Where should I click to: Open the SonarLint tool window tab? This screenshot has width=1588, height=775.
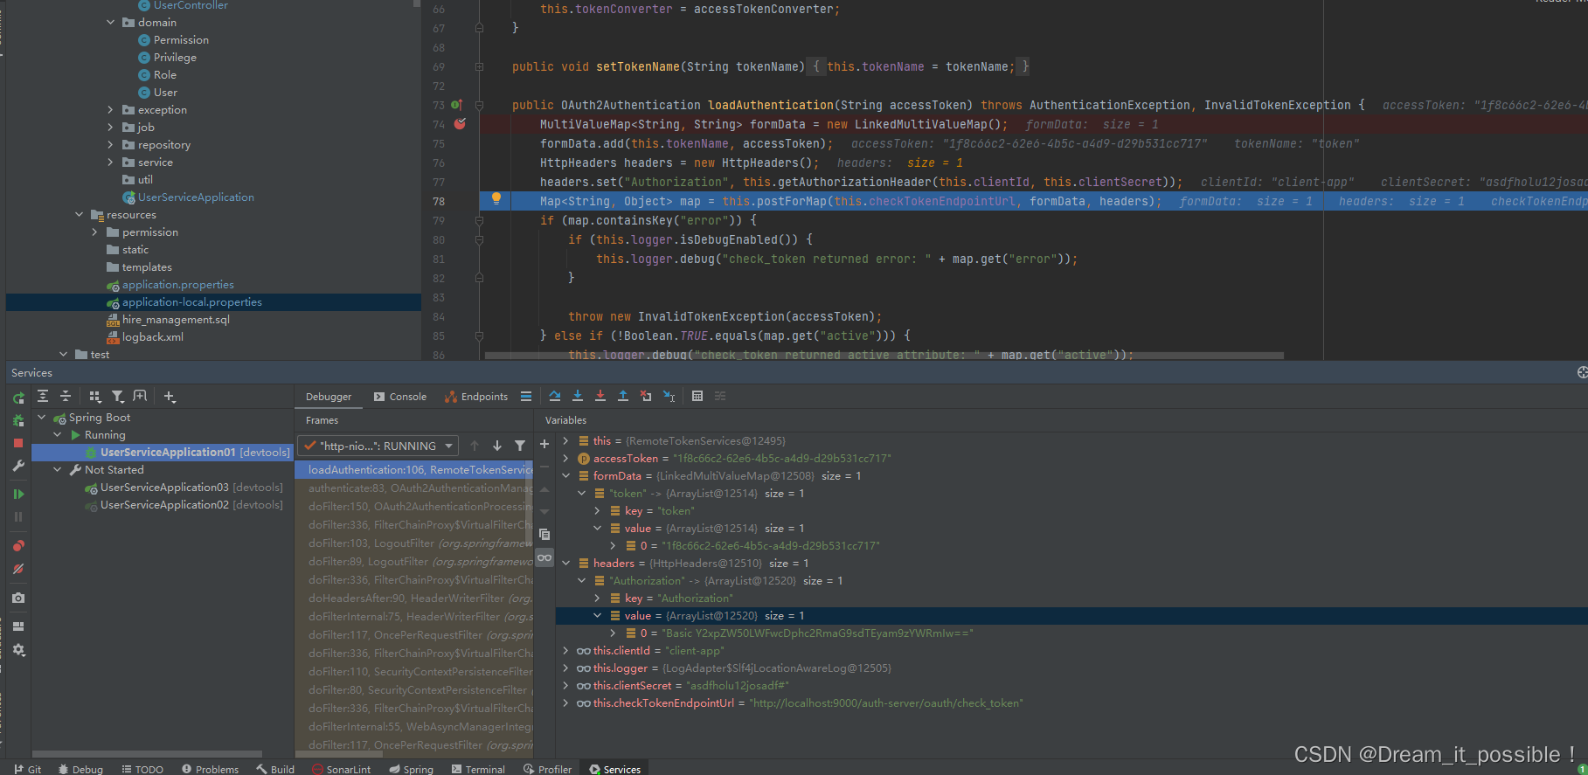tap(342, 769)
